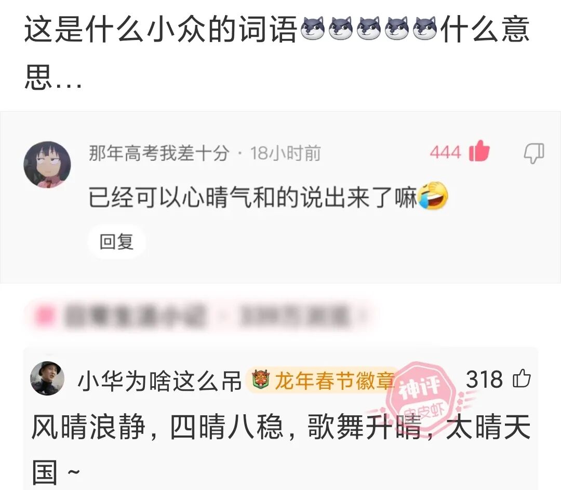561x490 pixels.
Task: Open user profile 小华为啥这么吊
Action: coord(160,380)
